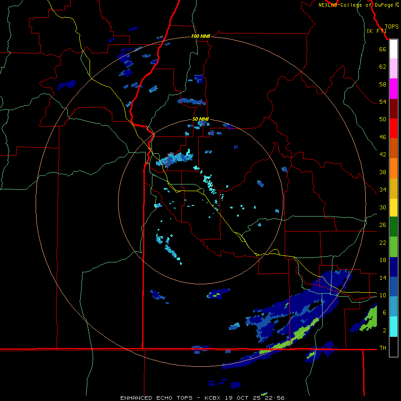
Task: Click the 46 value on the legend
Action: point(383,137)
